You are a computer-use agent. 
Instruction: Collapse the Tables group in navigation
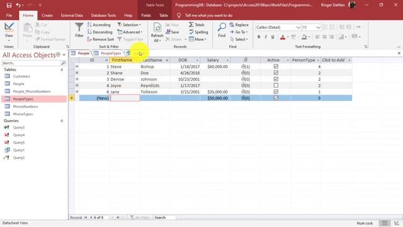[x=62, y=70]
